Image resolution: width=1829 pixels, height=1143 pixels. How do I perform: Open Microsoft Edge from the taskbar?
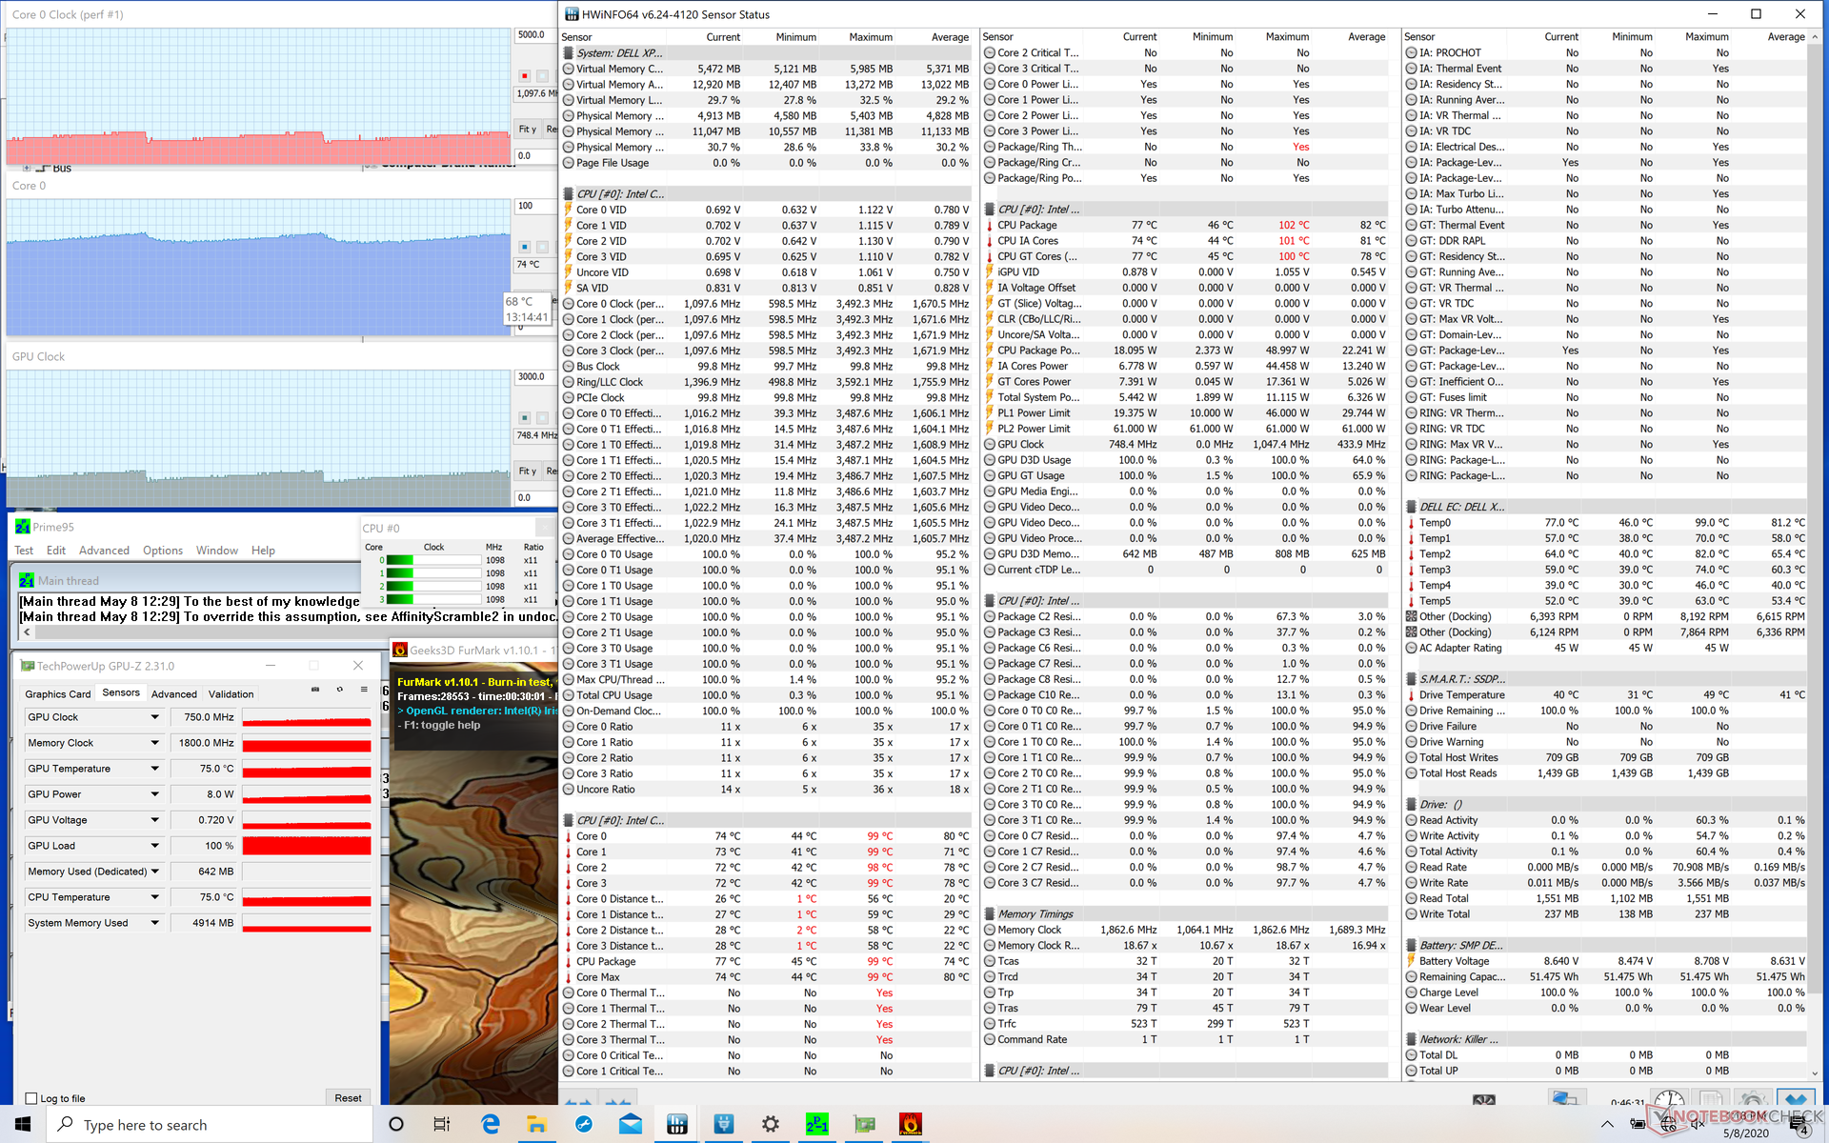coord(491,1124)
